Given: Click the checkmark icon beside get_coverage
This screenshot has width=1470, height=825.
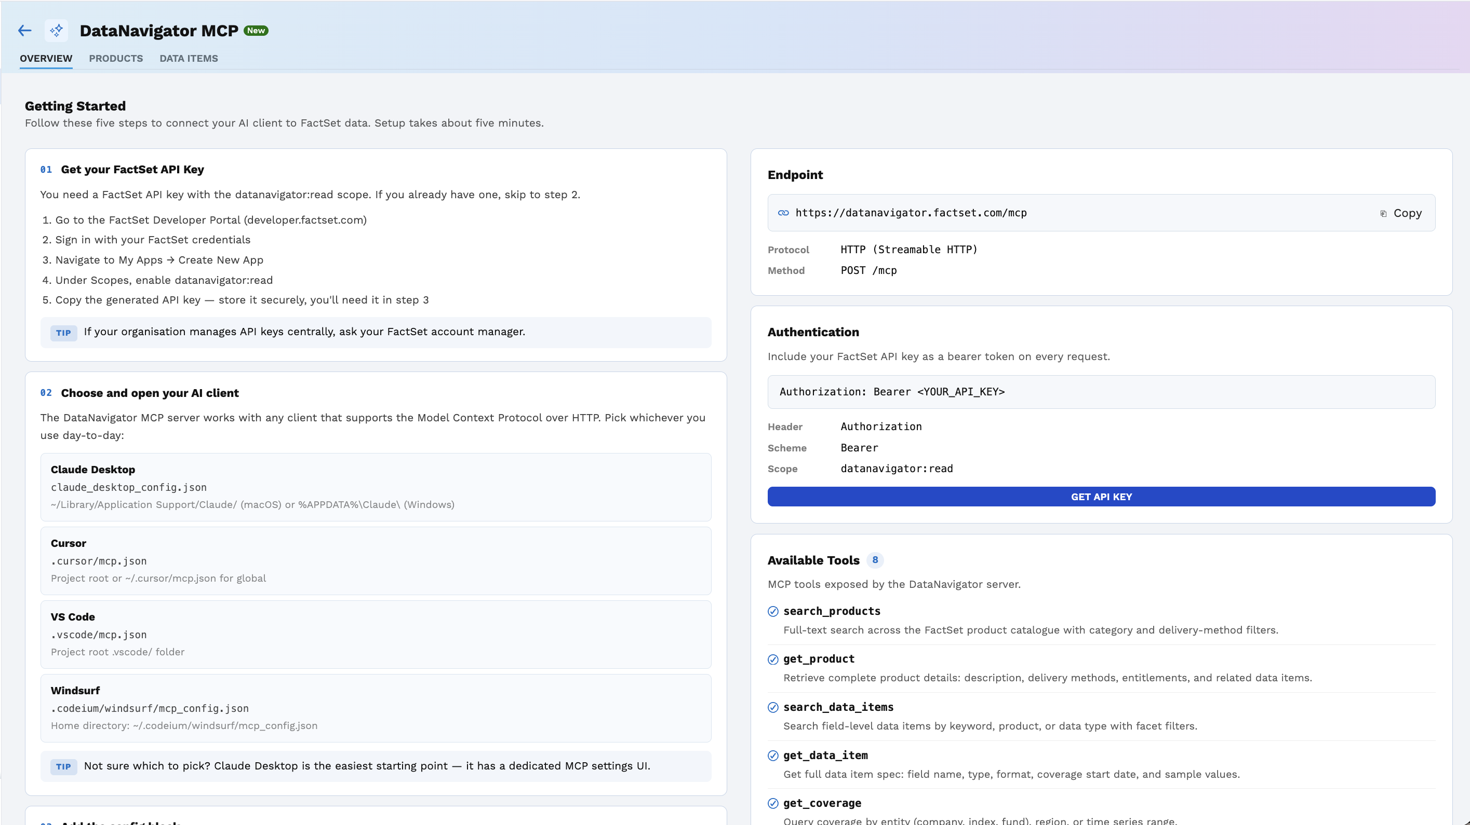Looking at the screenshot, I should [x=773, y=804].
